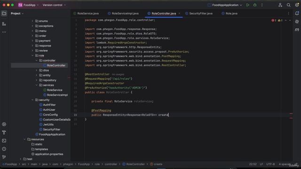The width and height of the screenshot is (301, 169).
Task: Open JwtUtils class in tree
Action: click(x=46, y=124)
